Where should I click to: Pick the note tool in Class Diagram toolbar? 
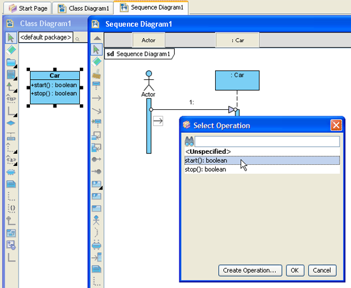(11, 184)
